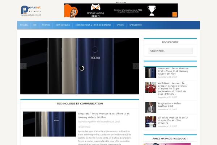The image size is (217, 145).
Task: Show next slide with the right slider arrow
Action: click(136, 66)
